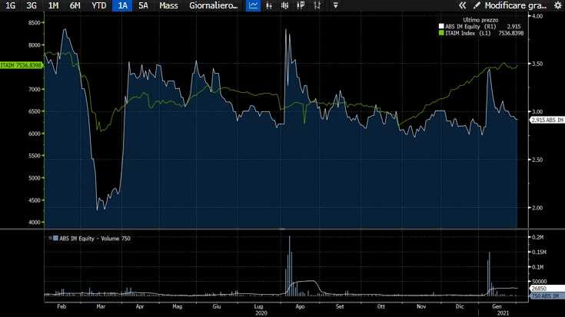This screenshot has width=565, height=317.
Task: Click the double left chevron icon
Action: [x=463, y=5]
